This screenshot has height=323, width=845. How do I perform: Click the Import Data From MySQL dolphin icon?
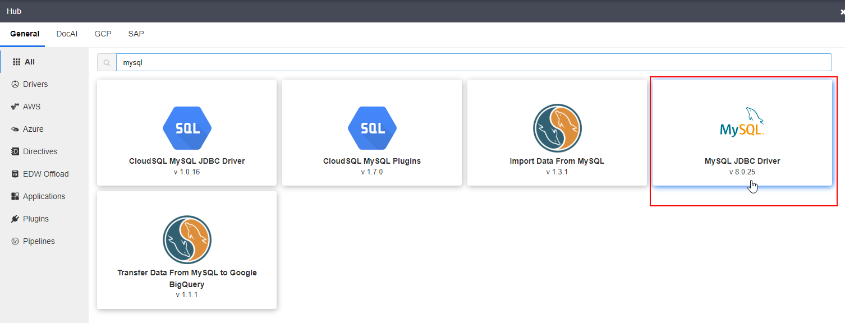point(557,128)
